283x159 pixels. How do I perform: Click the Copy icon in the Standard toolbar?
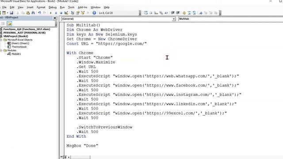tap(23, 13)
